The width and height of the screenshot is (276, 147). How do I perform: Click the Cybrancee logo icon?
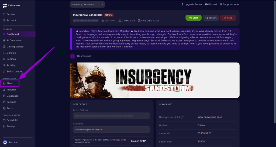pos(5,6)
